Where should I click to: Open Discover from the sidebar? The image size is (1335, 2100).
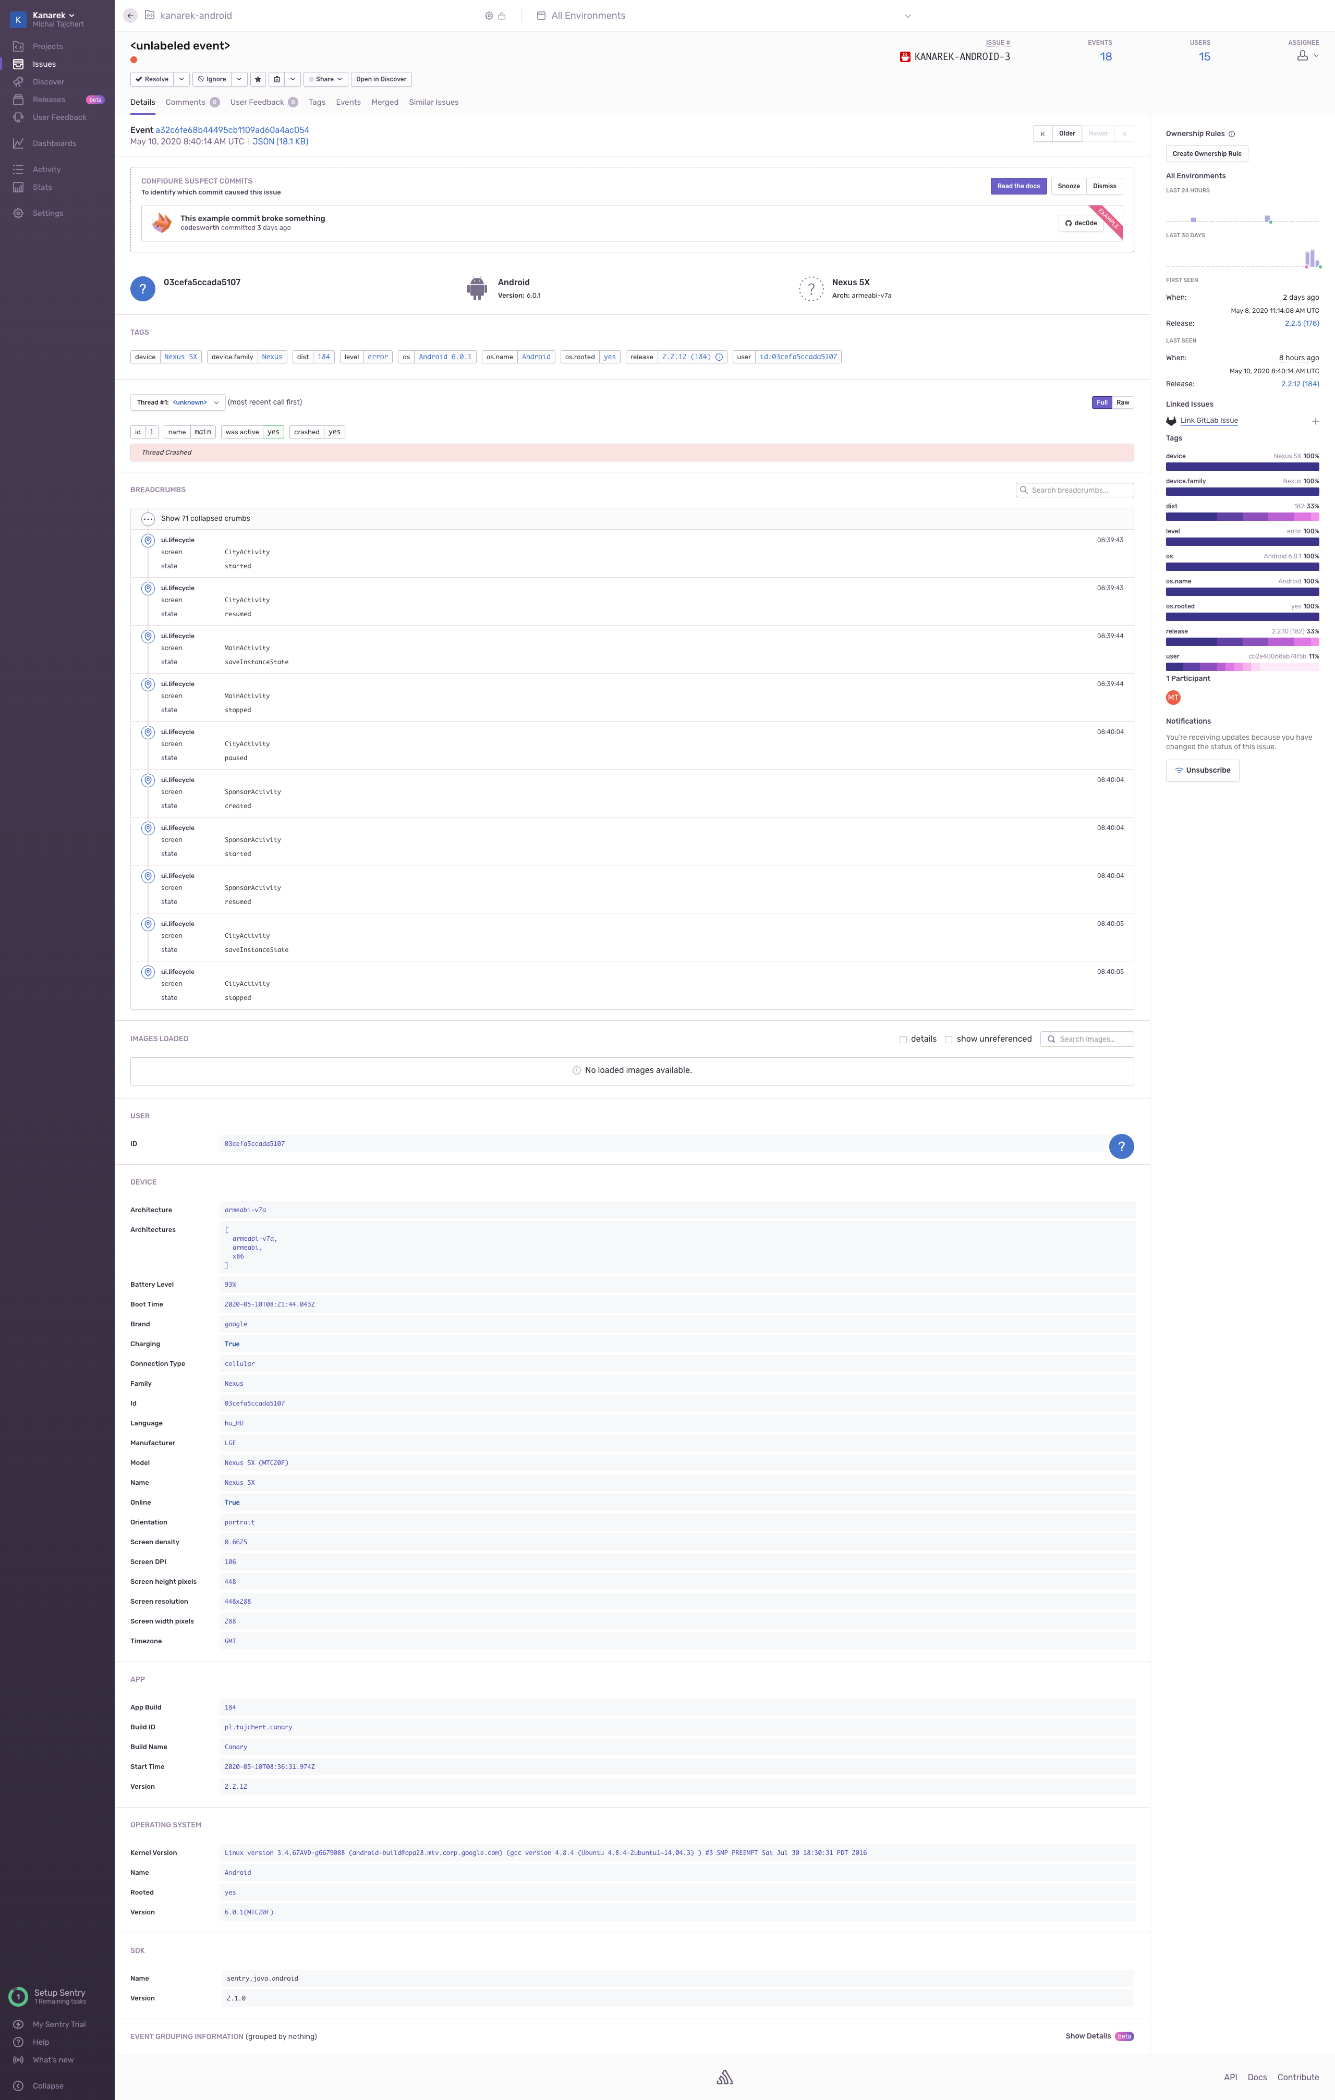point(47,81)
